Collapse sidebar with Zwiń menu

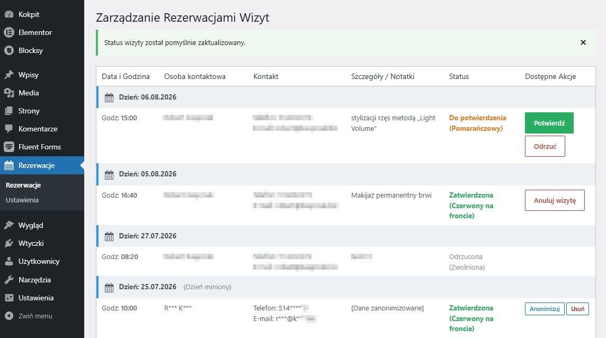click(28, 316)
